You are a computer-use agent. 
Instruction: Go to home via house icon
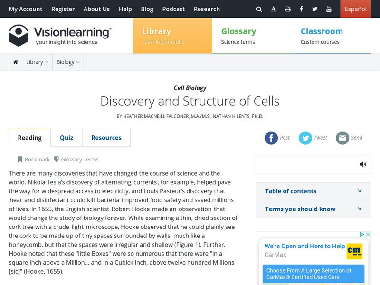tap(16, 62)
